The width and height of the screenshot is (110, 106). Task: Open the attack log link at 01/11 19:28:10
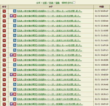tap(49, 99)
